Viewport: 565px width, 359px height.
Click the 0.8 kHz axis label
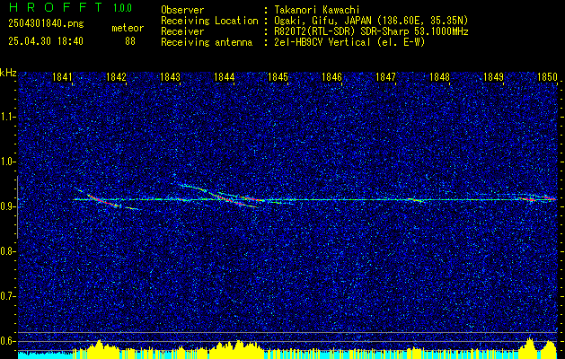point(8,251)
